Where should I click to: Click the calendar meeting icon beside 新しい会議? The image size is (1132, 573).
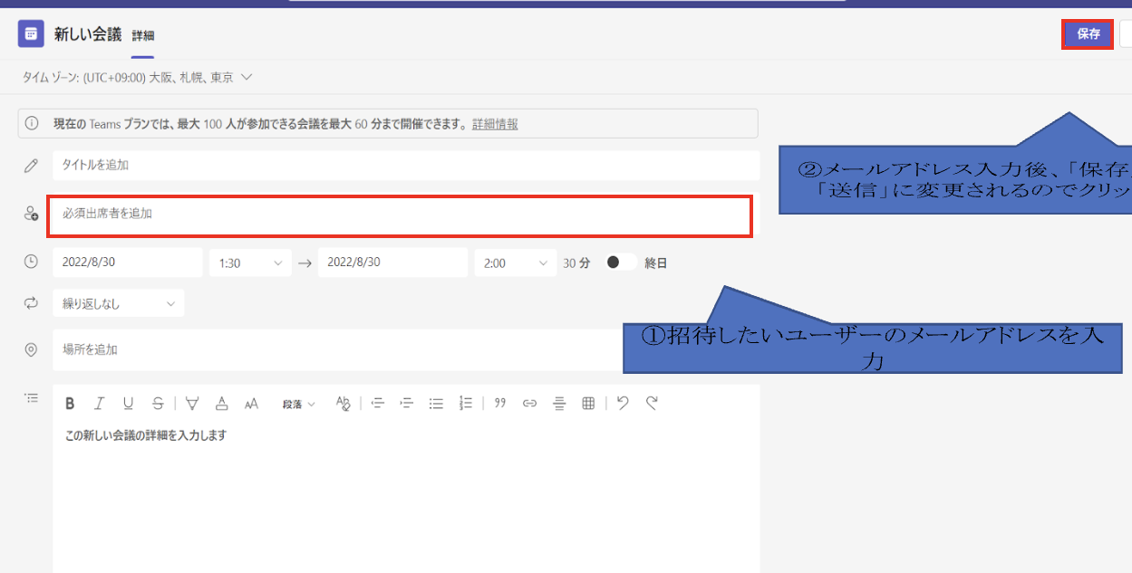click(x=31, y=34)
